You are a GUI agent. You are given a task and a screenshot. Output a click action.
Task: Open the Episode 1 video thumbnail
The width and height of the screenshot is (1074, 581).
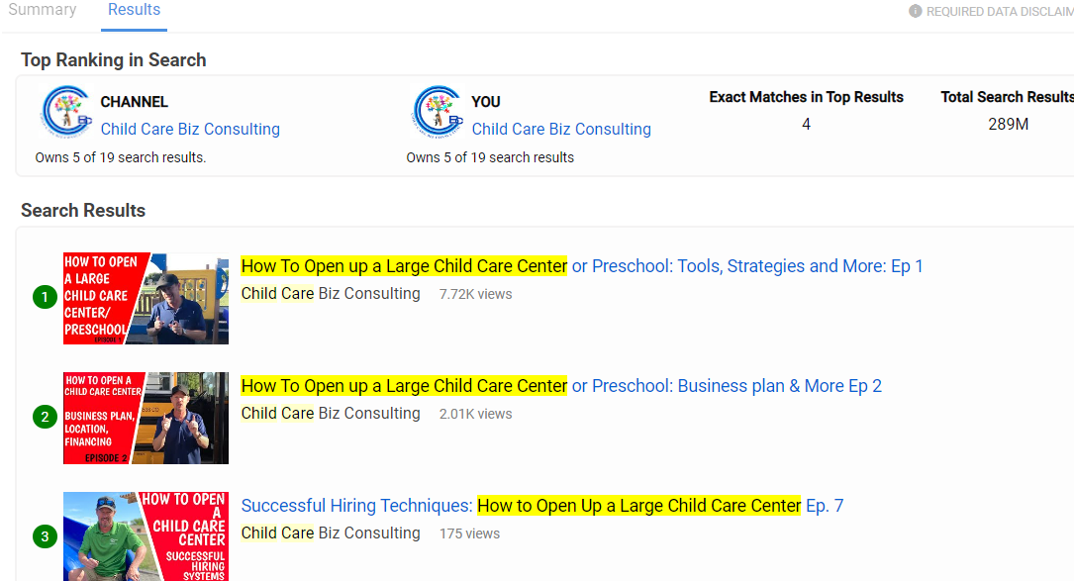point(146,298)
